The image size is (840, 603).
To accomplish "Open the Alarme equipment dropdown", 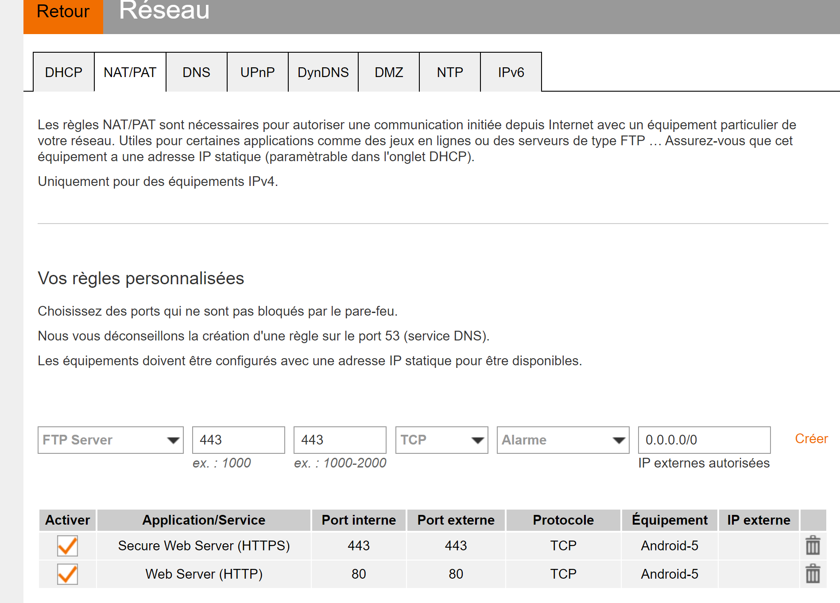I will click(x=563, y=440).
